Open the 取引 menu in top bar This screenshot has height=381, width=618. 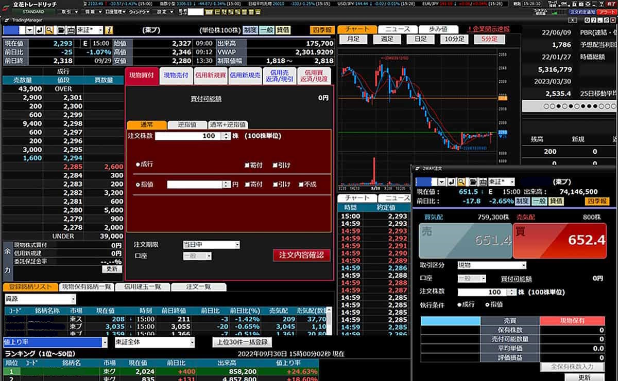(x=69, y=11)
